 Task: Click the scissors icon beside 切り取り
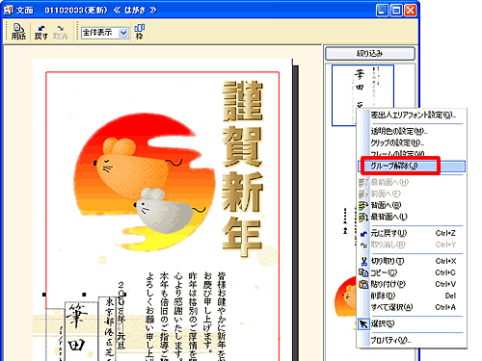tap(363, 261)
